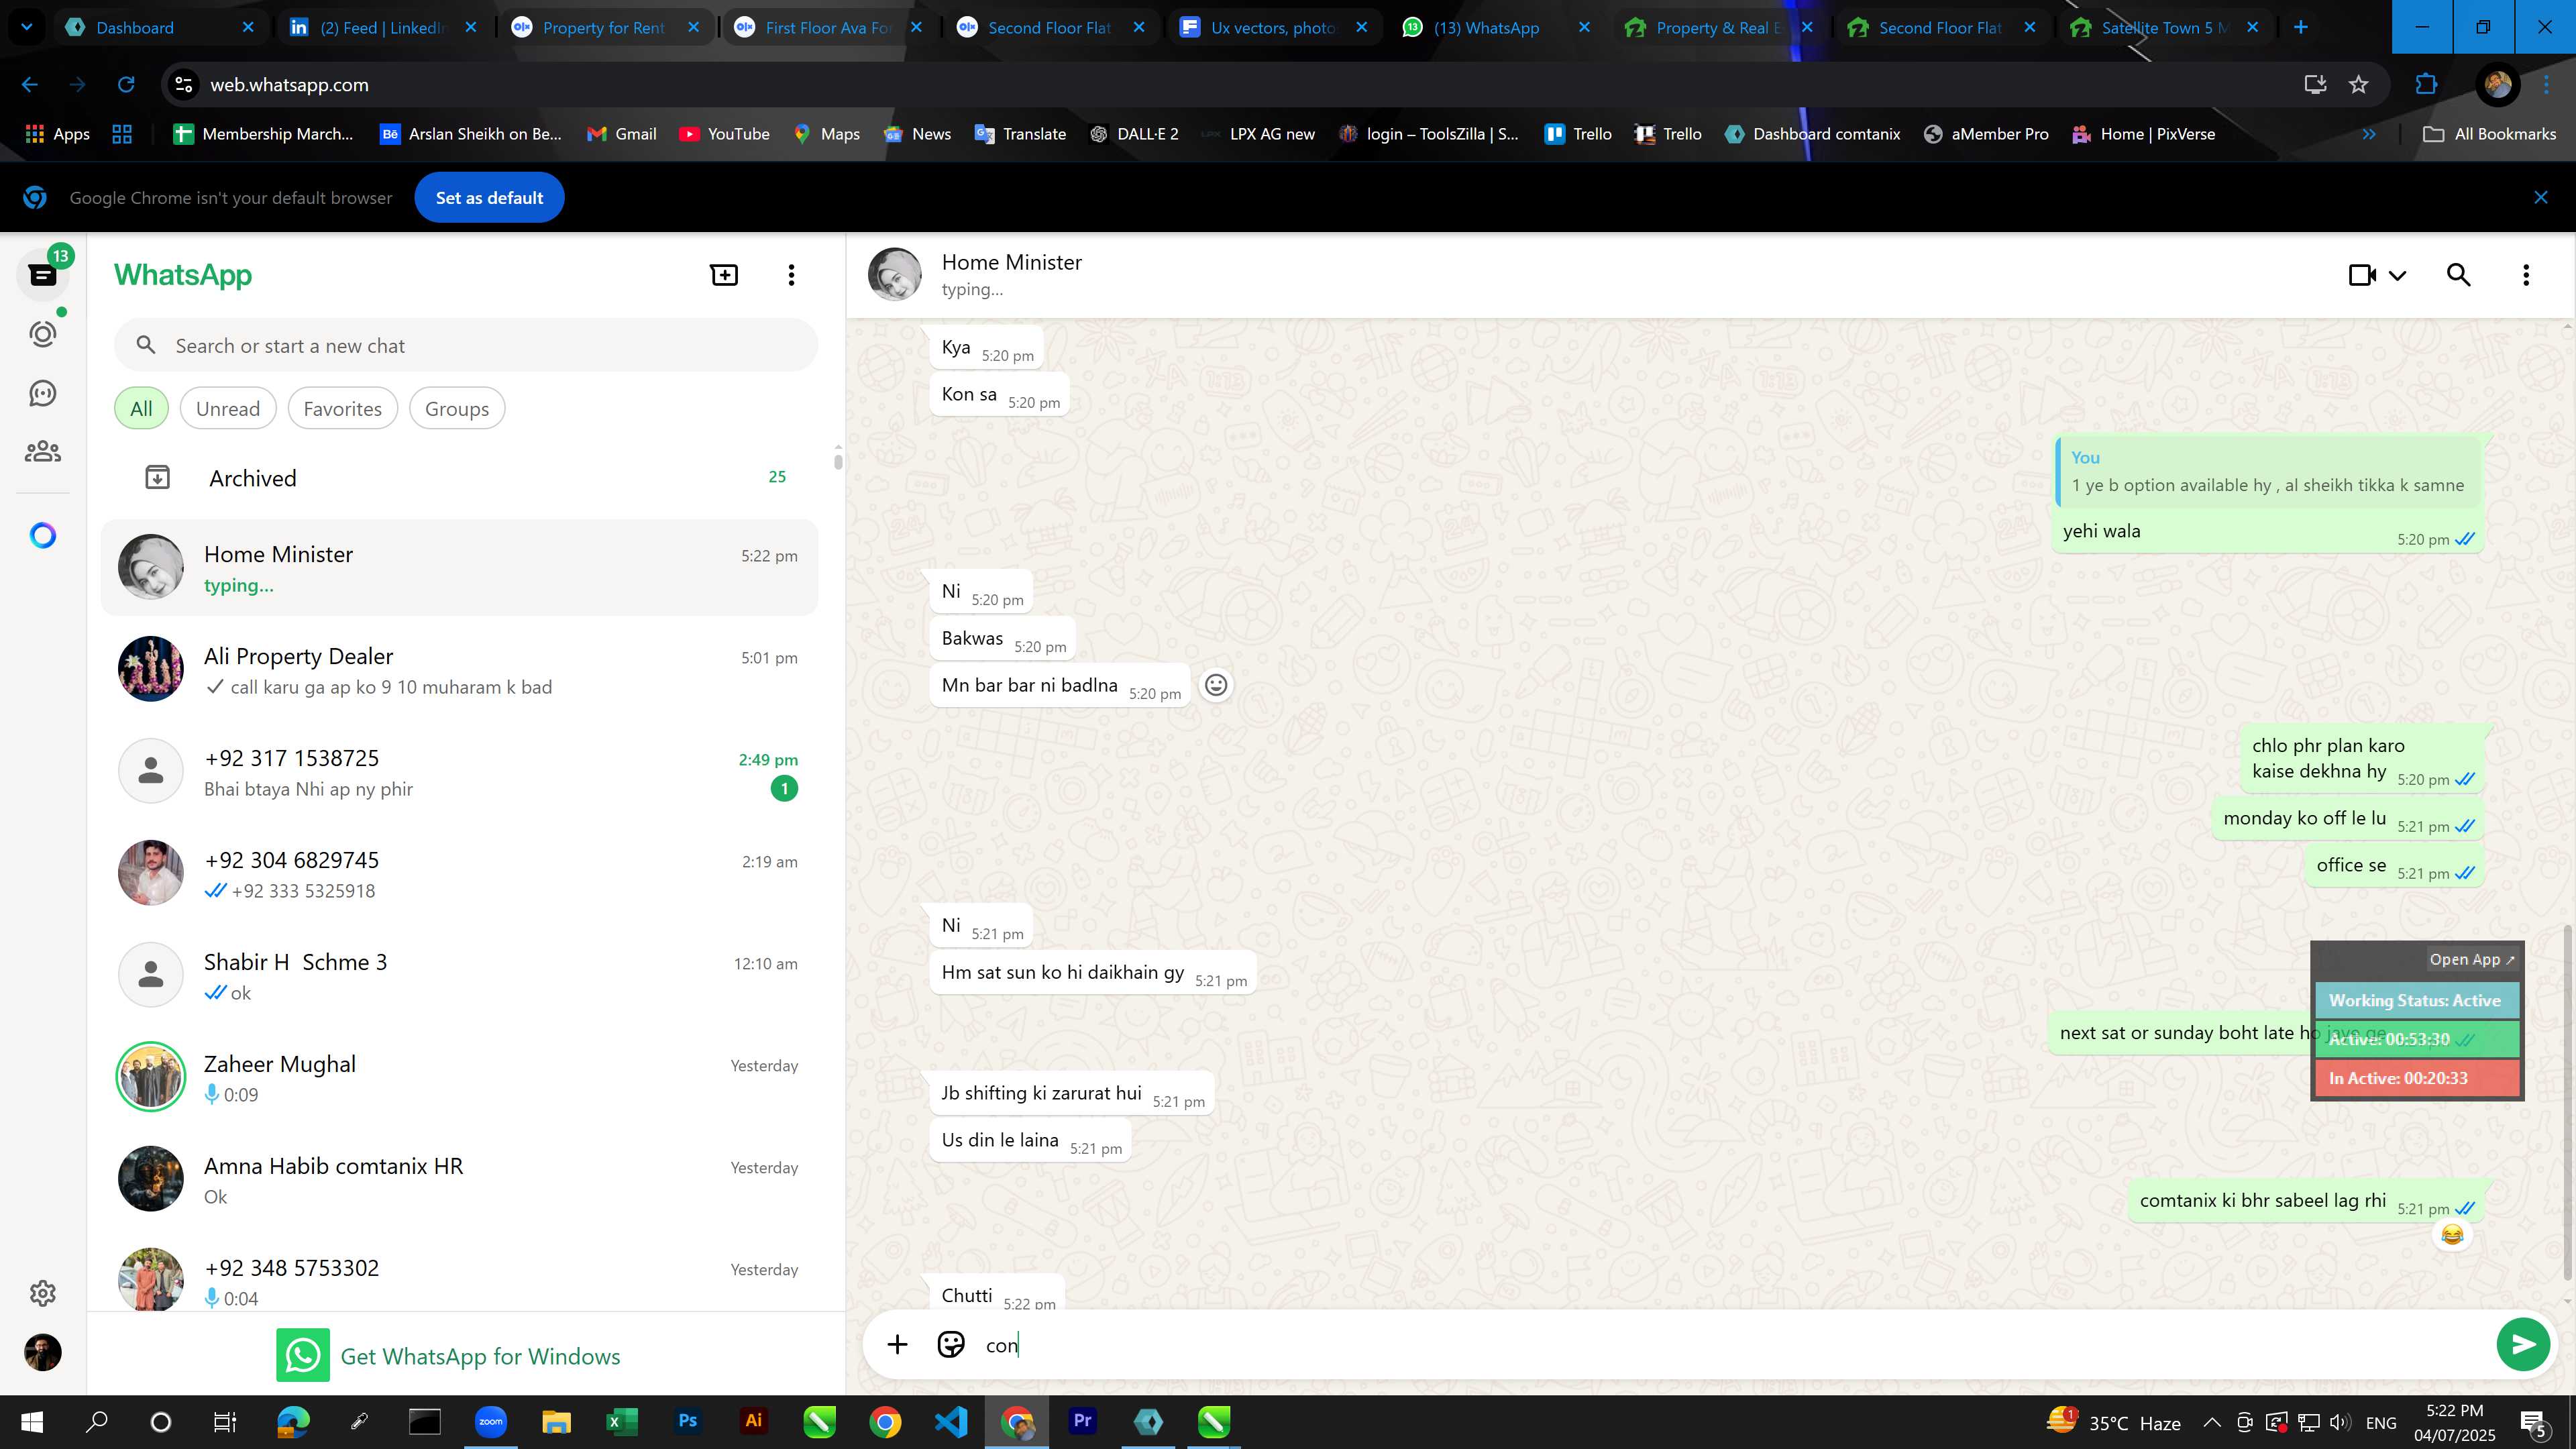Viewport: 2576px width, 1449px height.
Task: Open Gmail bookmark
Action: (621, 134)
